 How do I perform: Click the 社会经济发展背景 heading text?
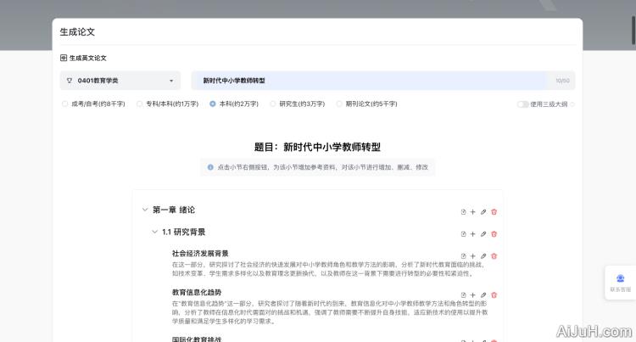coord(200,254)
